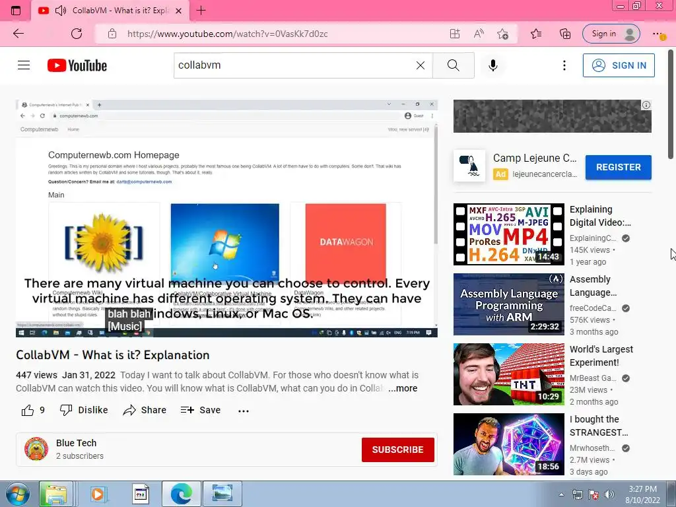This screenshot has height=507, width=676.
Task: Clear the search box with the X
Action: pos(421,65)
